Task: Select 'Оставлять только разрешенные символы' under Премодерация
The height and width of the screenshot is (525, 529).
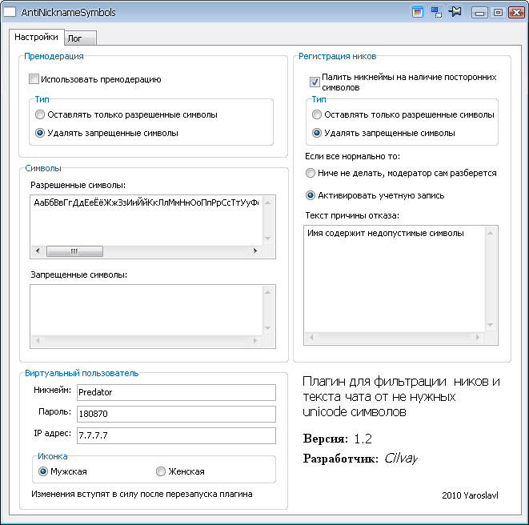Action: pyautogui.click(x=40, y=114)
